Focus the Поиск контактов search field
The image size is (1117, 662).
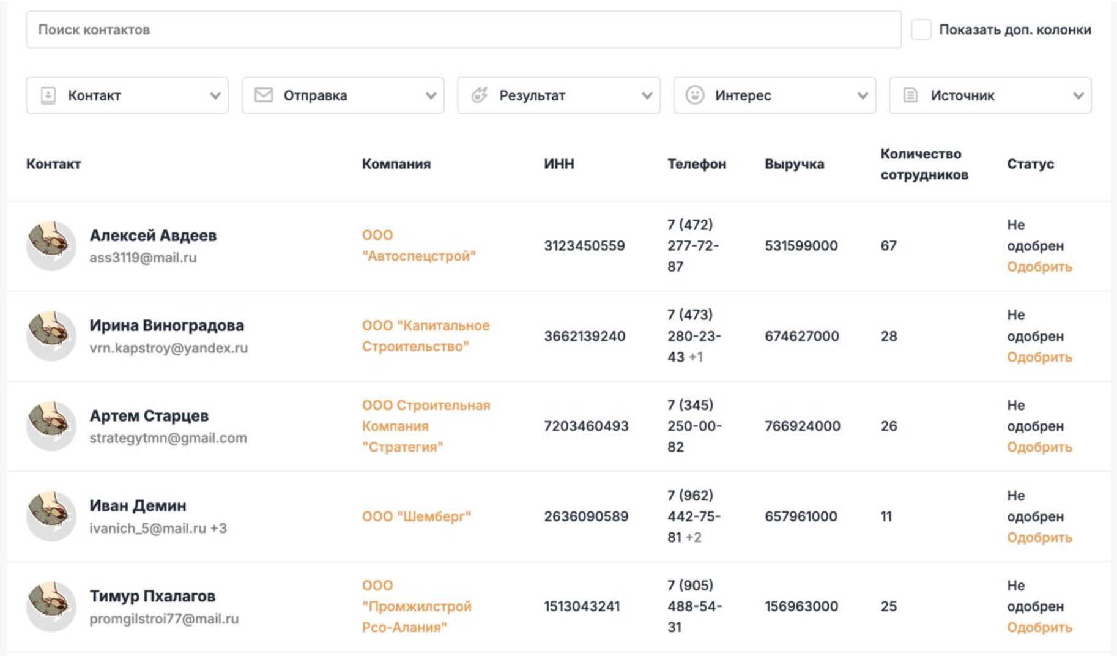click(464, 29)
